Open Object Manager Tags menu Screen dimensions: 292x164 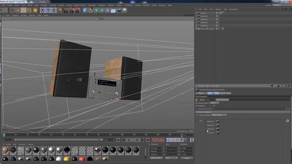(225, 9)
